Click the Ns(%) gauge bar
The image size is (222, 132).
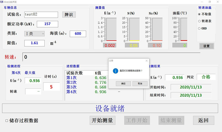157,29
